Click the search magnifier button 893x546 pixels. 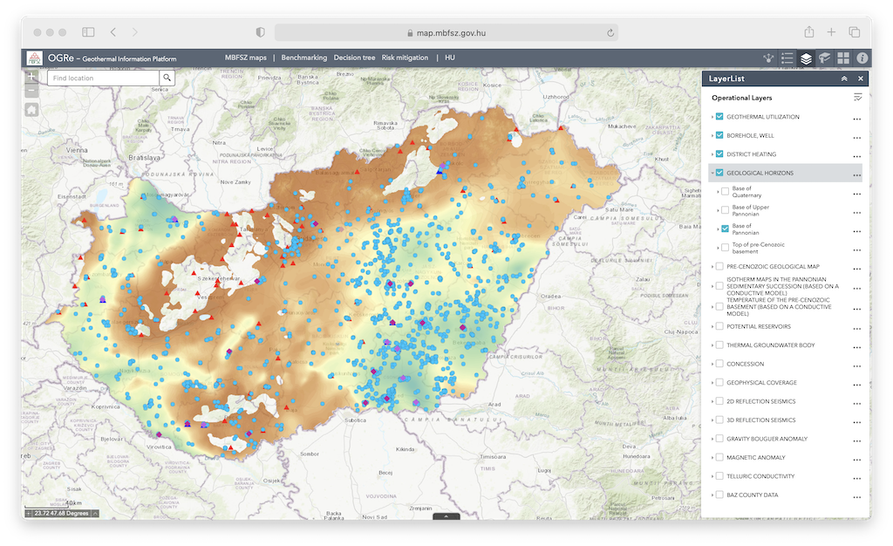coord(167,78)
